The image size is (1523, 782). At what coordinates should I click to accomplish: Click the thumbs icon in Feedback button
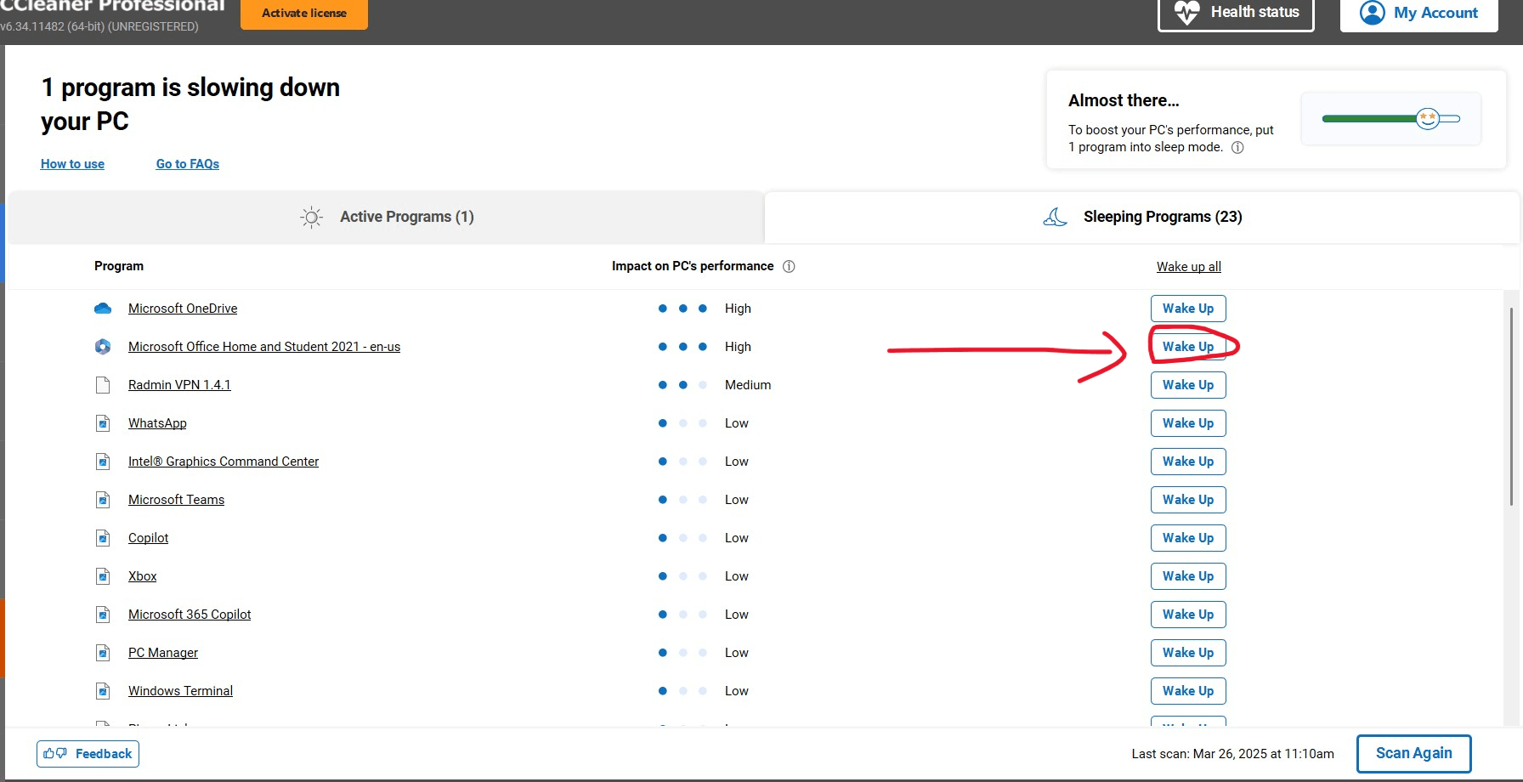[x=55, y=754]
